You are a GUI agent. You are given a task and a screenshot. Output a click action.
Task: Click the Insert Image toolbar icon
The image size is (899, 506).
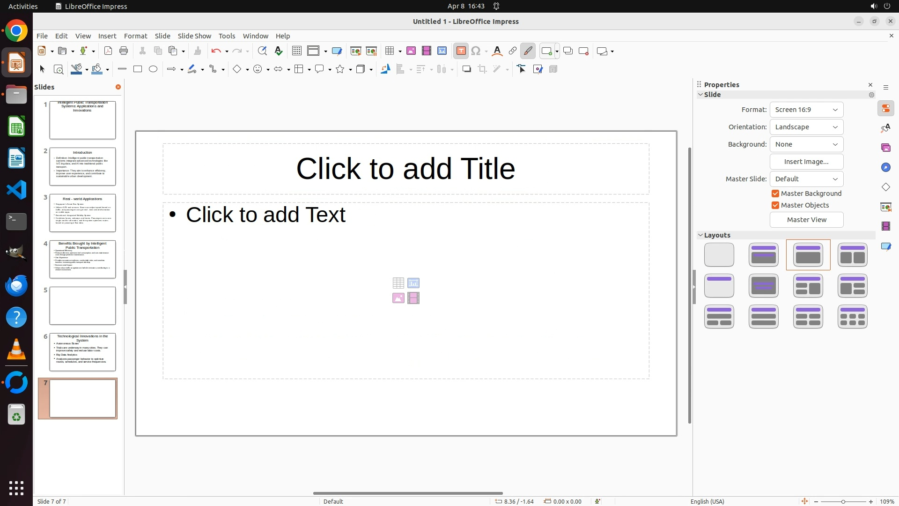[x=411, y=51]
